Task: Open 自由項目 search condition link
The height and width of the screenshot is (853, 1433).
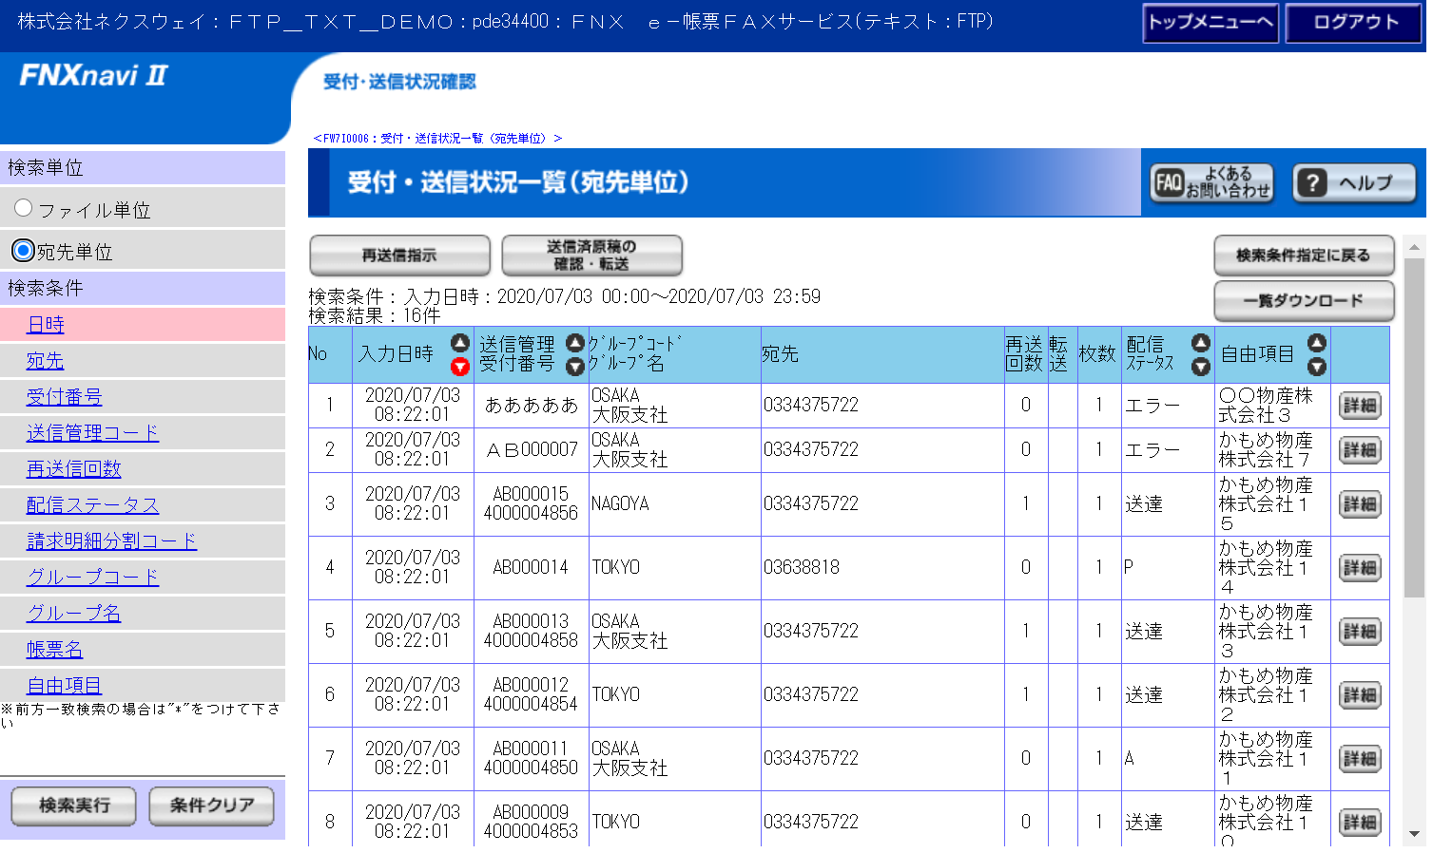Action: [x=65, y=686]
